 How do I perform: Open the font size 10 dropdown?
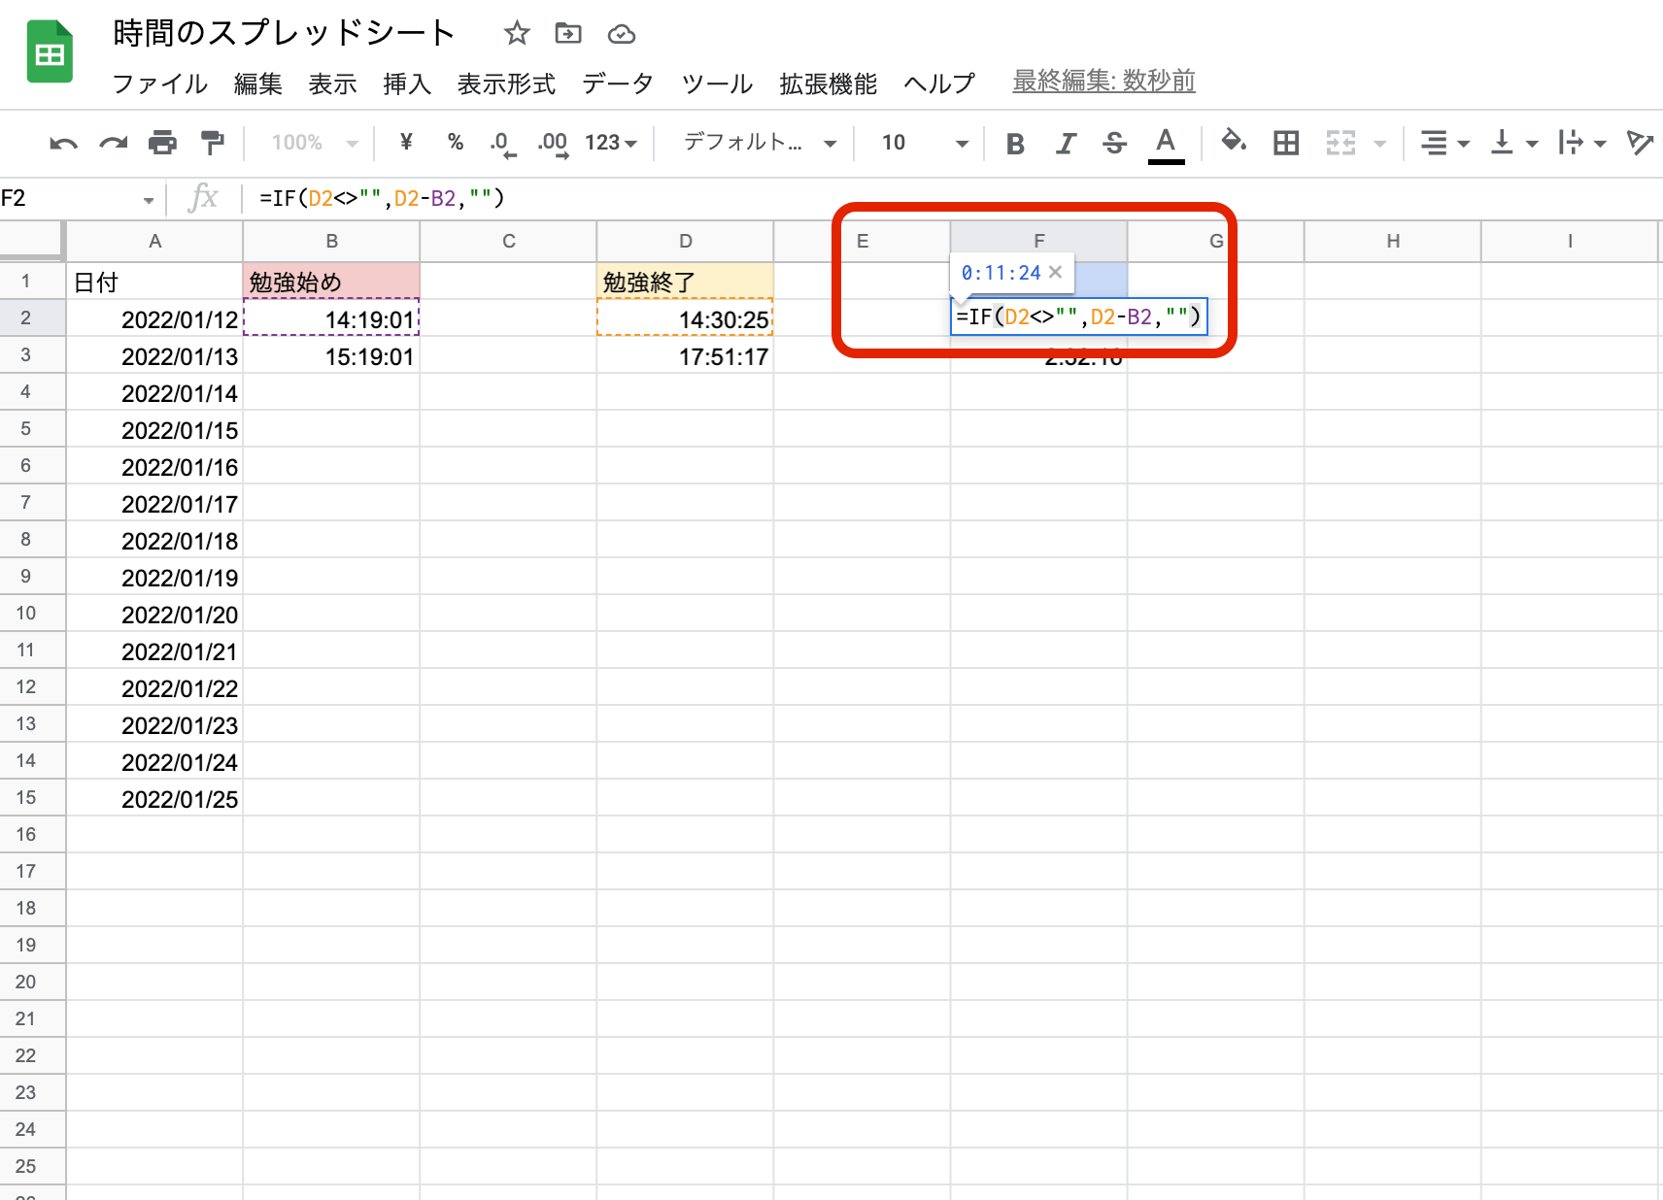pos(924,143)
